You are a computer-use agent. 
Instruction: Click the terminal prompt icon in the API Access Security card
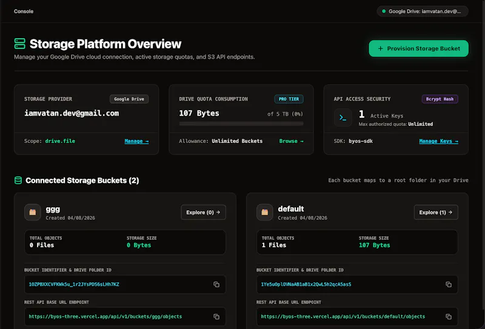[x=343, y=118]
